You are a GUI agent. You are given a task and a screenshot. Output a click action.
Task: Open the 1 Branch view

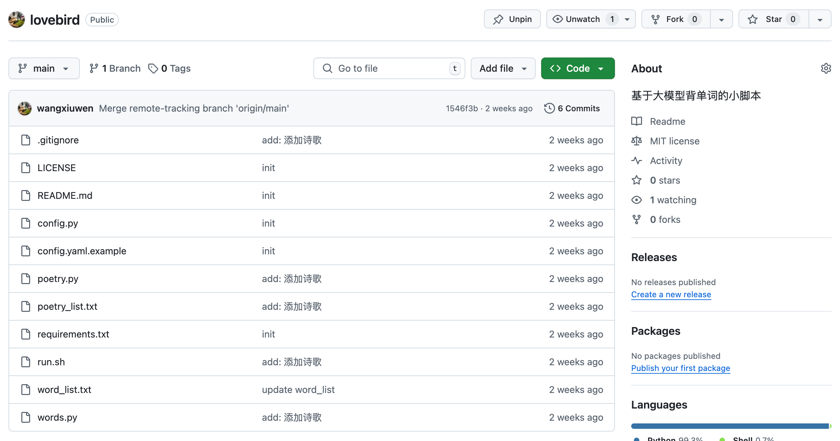click(115, 68)
